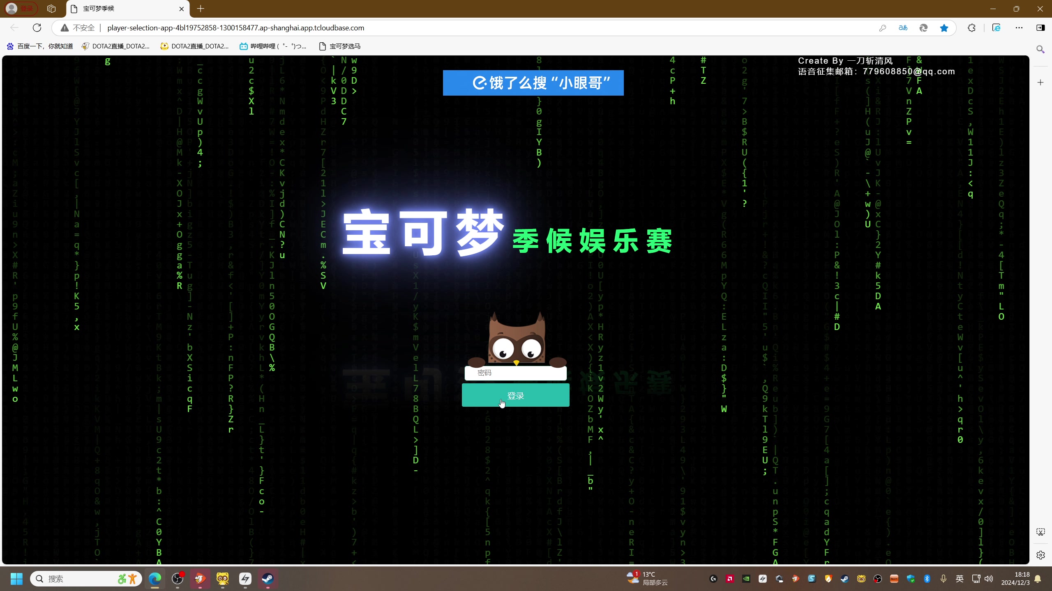
Task: Click the owl mascot above the password box
Action: [516, 339]
